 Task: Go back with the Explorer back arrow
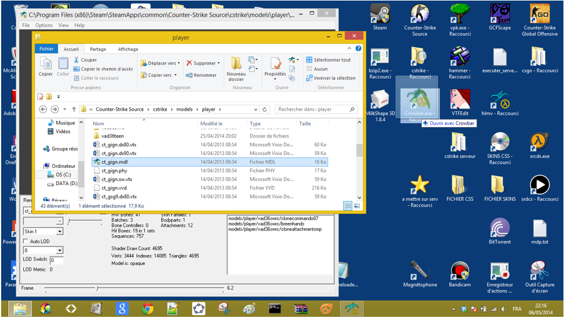tap(43, 109)
